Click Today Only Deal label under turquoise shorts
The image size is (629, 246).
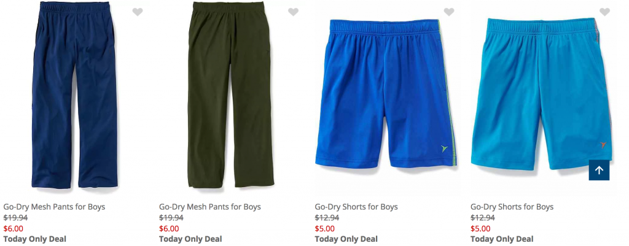(502, 239)
